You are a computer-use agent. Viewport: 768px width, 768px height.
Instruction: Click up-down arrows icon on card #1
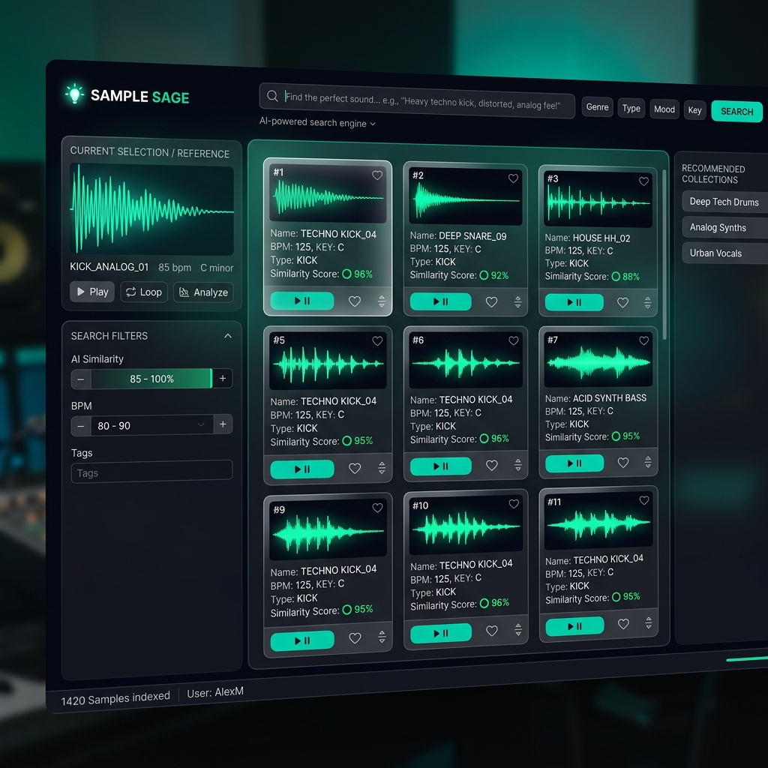pyautogui.click(x=382, y=301)
